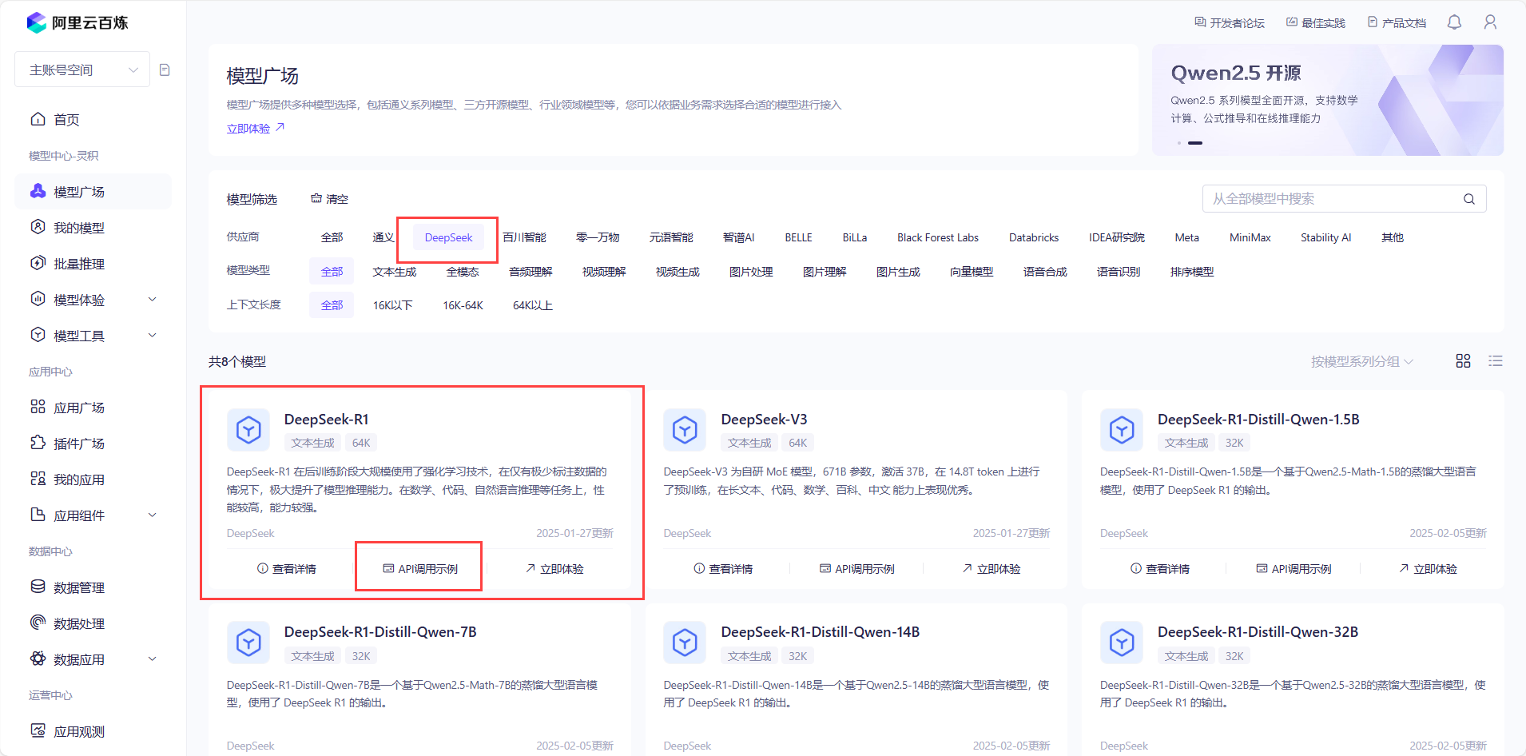Filter model type by 文本生成
This screenshot has height=756, width=1526.
395,272
